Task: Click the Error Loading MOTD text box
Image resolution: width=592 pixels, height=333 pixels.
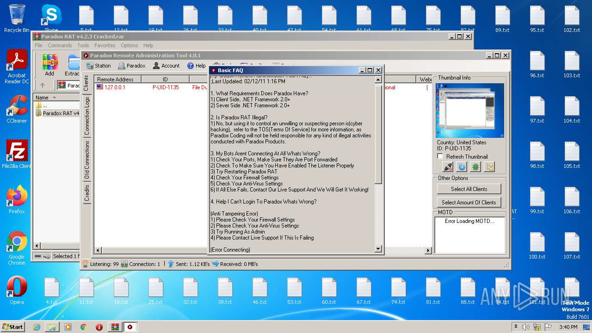Action: tap(469, 235)
